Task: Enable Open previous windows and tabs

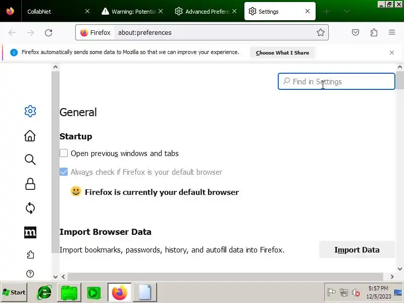Action: point(64,153)
